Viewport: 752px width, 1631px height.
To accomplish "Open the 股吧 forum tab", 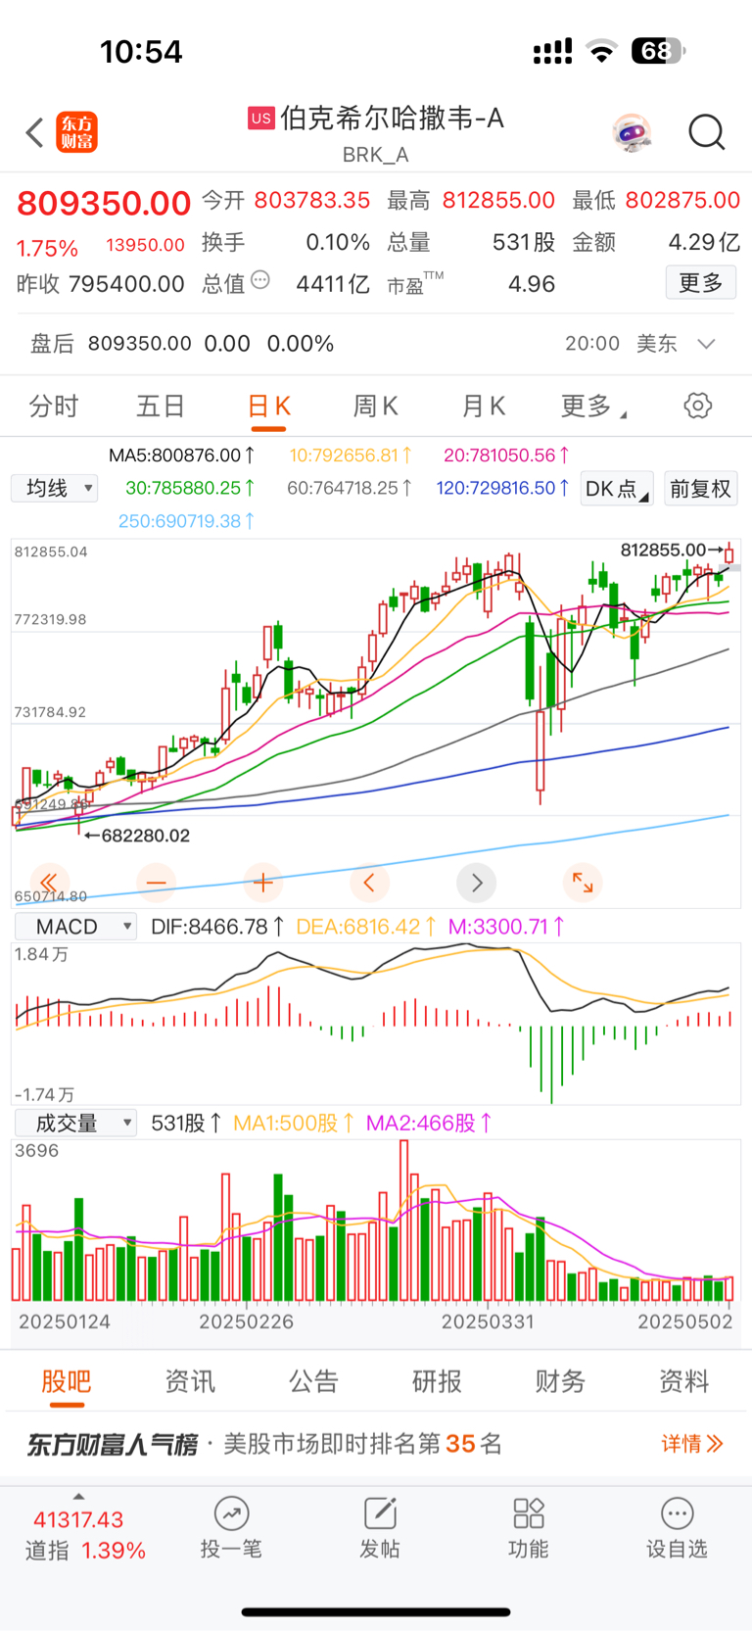I will click(x=67, y=1381).
